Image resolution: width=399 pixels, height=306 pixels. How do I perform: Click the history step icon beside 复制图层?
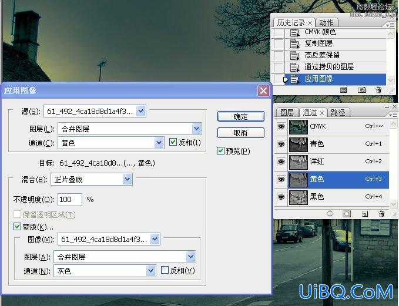point(294,44)
